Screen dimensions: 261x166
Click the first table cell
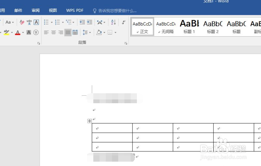coord(112,128)
